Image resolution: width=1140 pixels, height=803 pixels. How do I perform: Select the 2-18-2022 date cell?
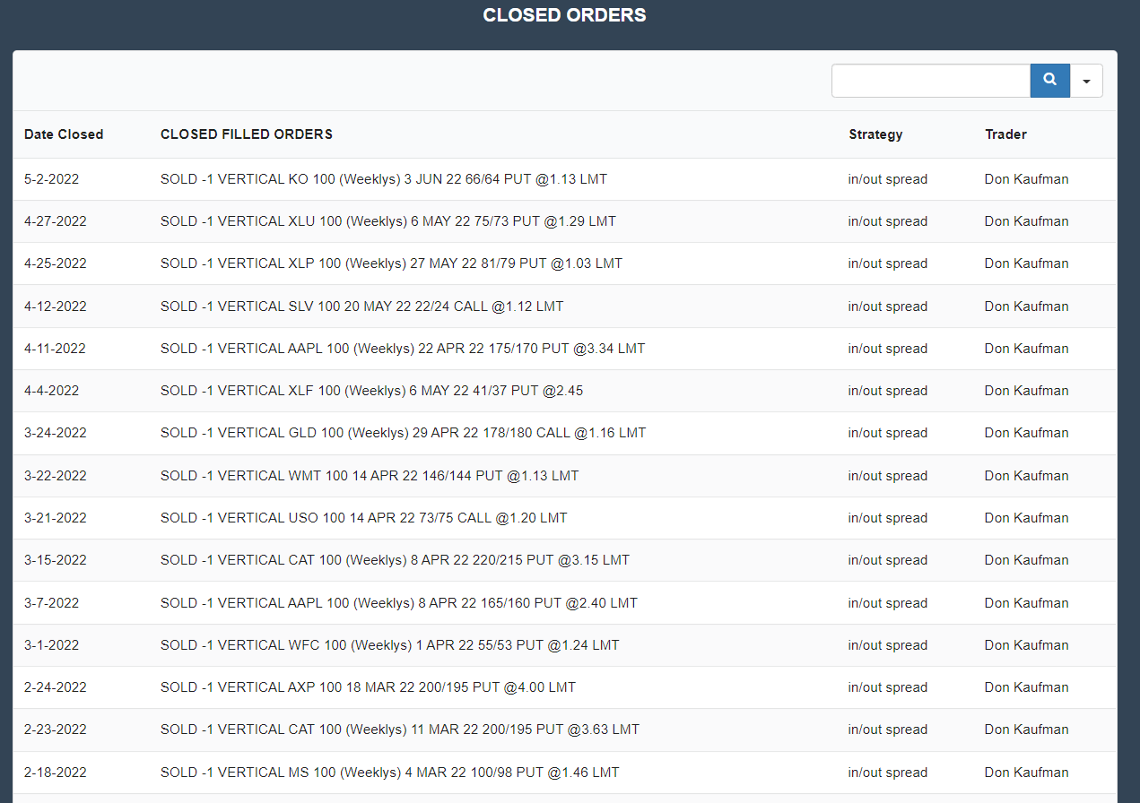point(56,773)
